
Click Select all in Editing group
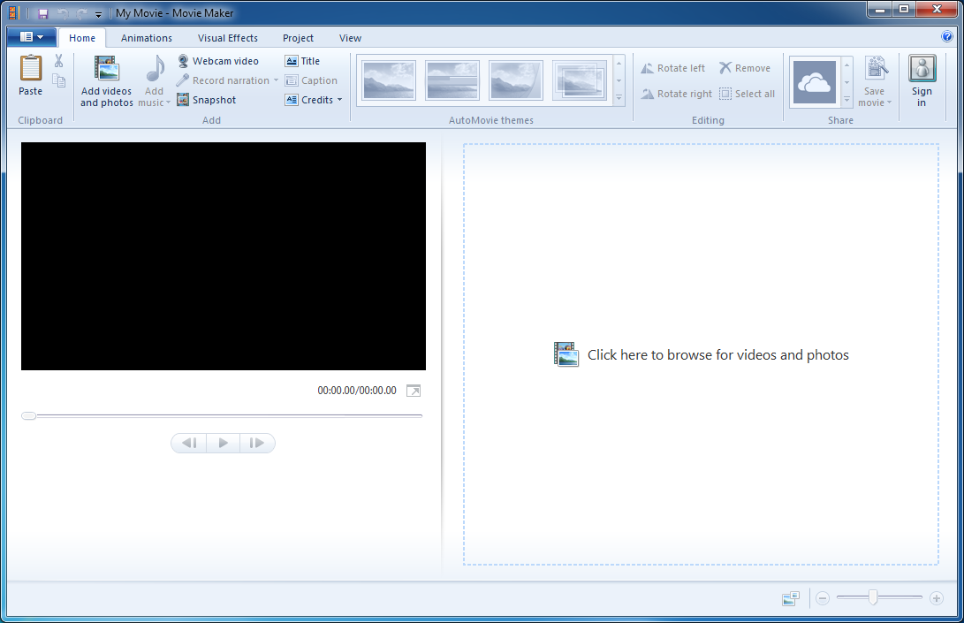(x=747, y=94)
